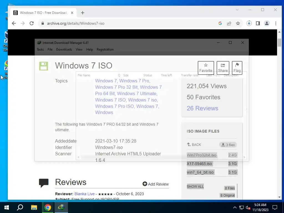Open the 26 Reviews link
Screen dimensions: 284x213
(202, 108)
